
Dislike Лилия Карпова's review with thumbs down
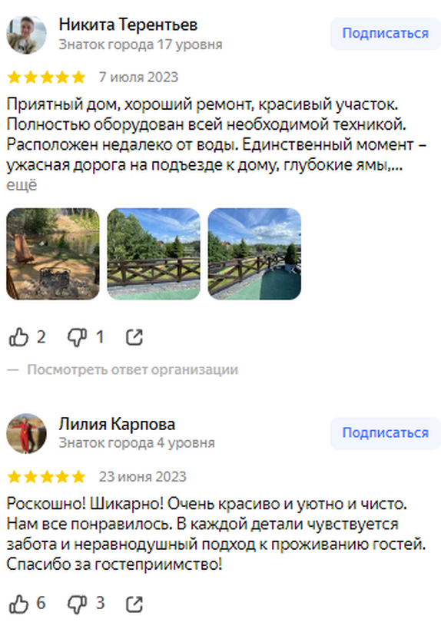(x=77, y=604)
